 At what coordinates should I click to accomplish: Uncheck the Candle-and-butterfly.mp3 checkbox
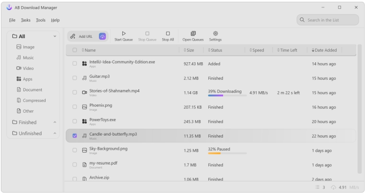point(75,136)
